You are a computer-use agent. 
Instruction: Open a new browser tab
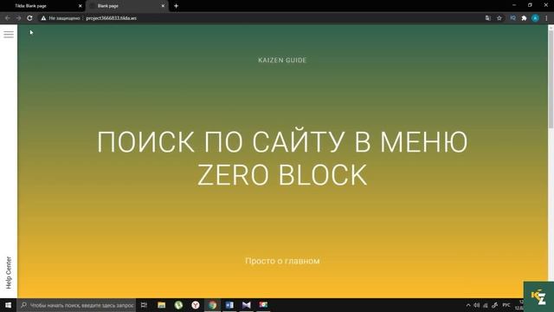[176, 6]
